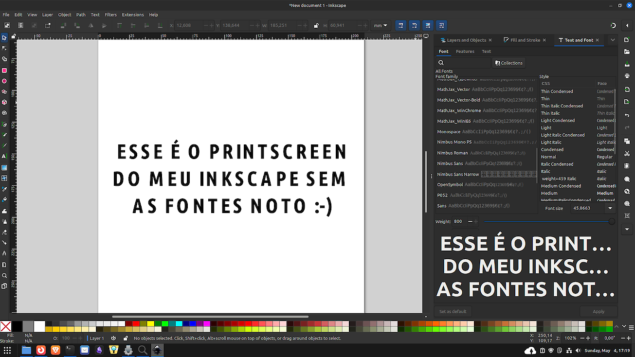Expand more commands bar items arrow
The width and height of the screenshot is (635, 357).
click(627, 229)
